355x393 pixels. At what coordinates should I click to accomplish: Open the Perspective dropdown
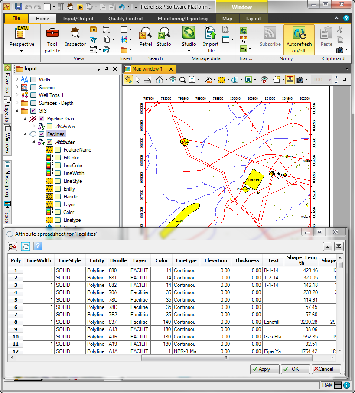coord(21,47)
